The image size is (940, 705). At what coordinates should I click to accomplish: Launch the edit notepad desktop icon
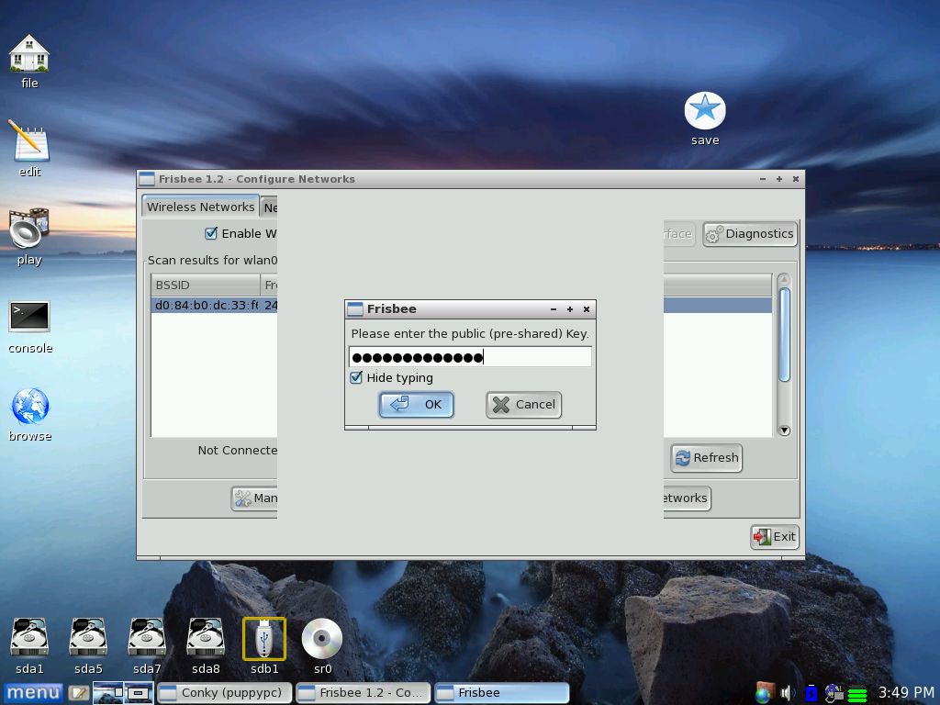tap(29, 143)
